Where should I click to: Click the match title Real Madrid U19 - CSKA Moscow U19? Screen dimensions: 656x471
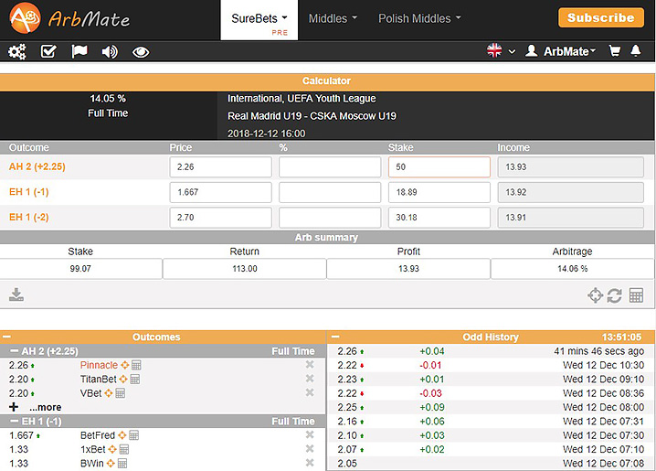pos(312,116)
